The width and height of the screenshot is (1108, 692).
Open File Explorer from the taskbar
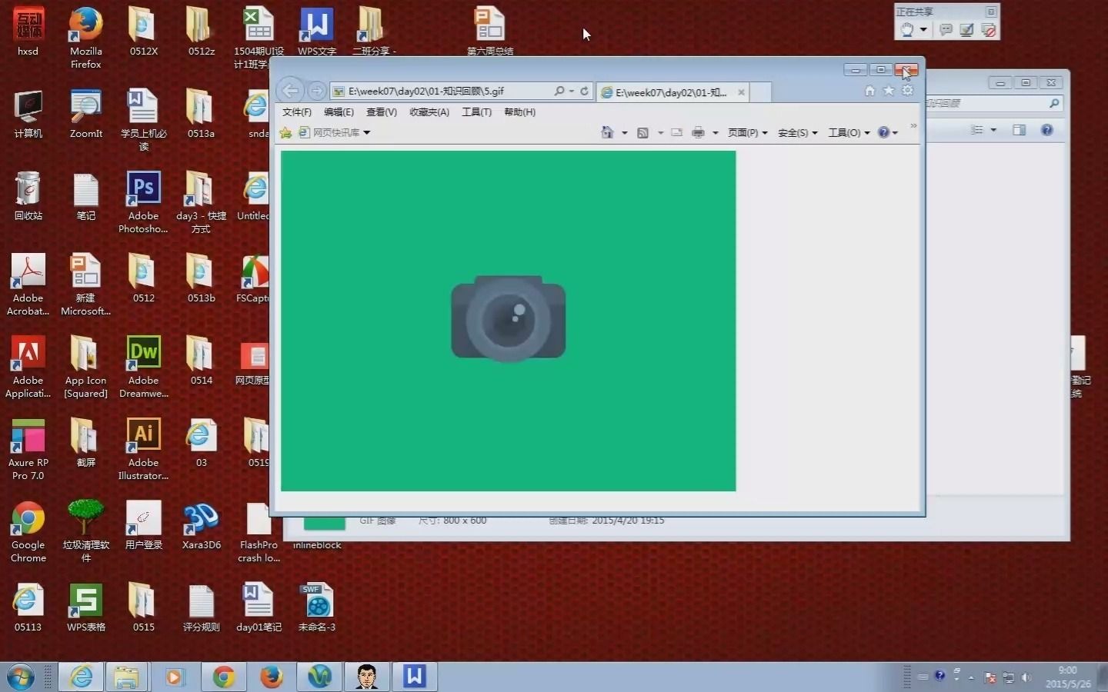pyautogui.click(x=127, y=677)
